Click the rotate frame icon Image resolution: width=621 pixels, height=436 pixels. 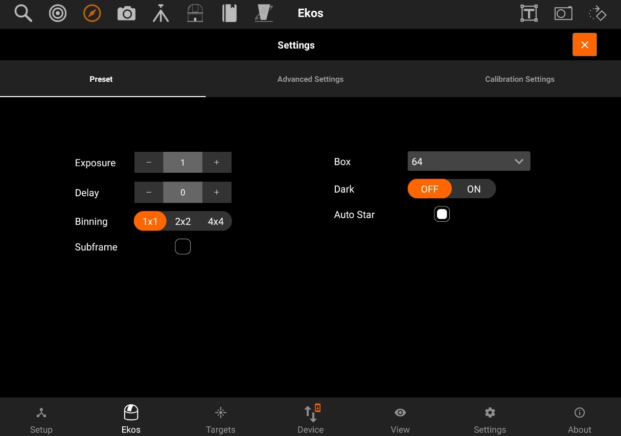[597, 13]
